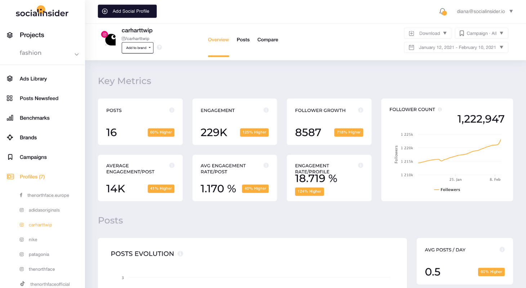This screenshot has width=526, height=288.
Task: Click the Brands crosshair icon
Action: tap(10, 138)
